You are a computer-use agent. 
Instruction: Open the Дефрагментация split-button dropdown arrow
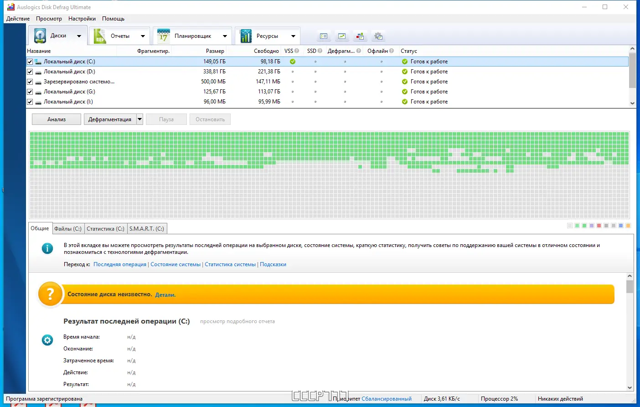tap(139, 119)
